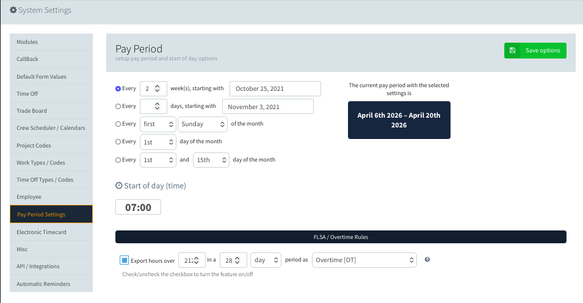This screenshot has width=583, height=303.
Task: Click the floppy disk icon on Save options
Action: (512, 51)
